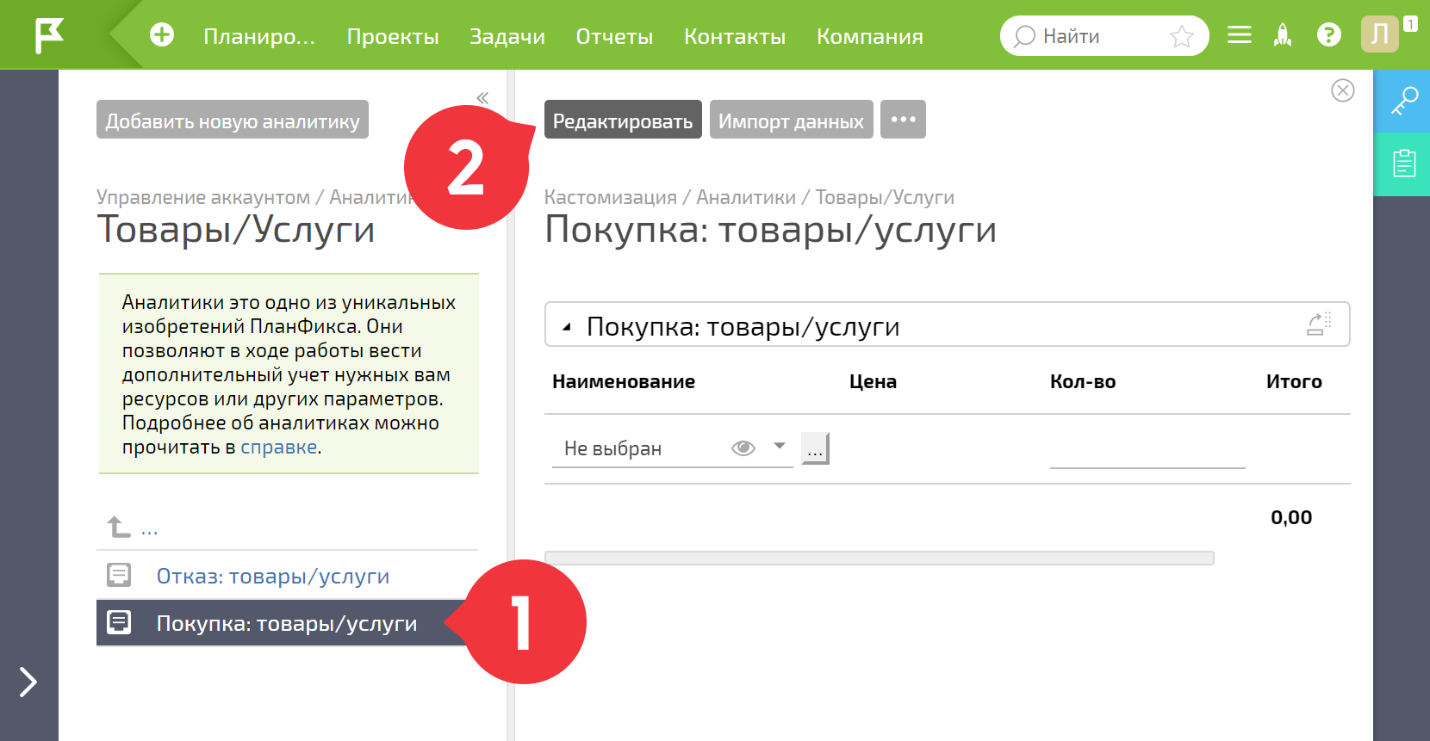Click Добавить новую аналитику button

tap(233, 119)
